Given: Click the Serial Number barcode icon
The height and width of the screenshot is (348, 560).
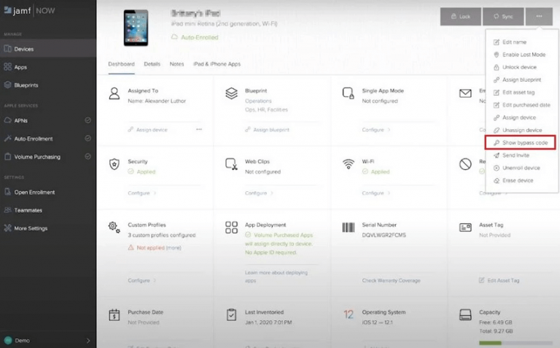Looking at the screenshot, I should (x=349, y=228).
